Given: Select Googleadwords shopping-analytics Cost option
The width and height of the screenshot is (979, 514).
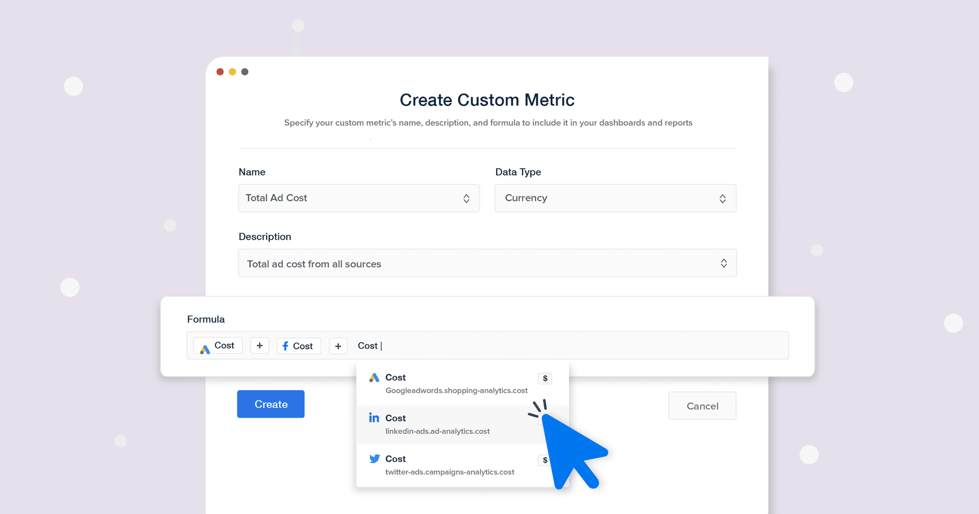Looking at the screenshot, I should (462, 384).
